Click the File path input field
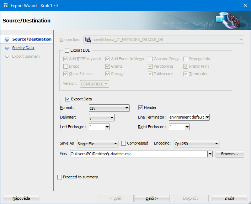 (138, 154)
